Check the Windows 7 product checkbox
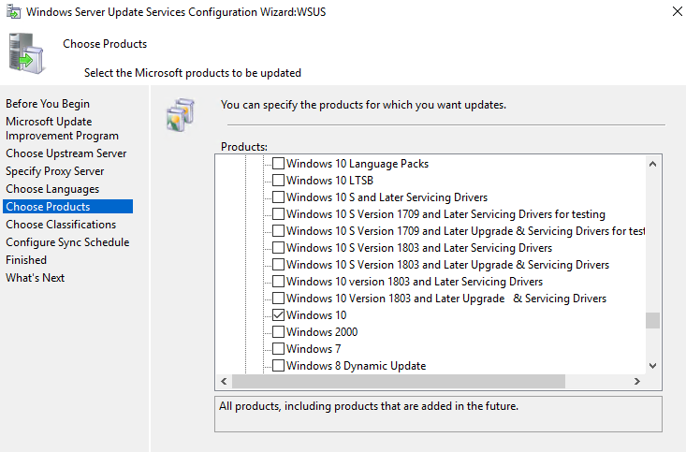Image resolution: width=686 pixels, height=452 pixels. (x=278, y=349)
